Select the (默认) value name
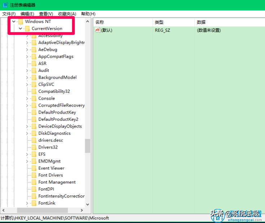265x223 pixels. point(107,30)
